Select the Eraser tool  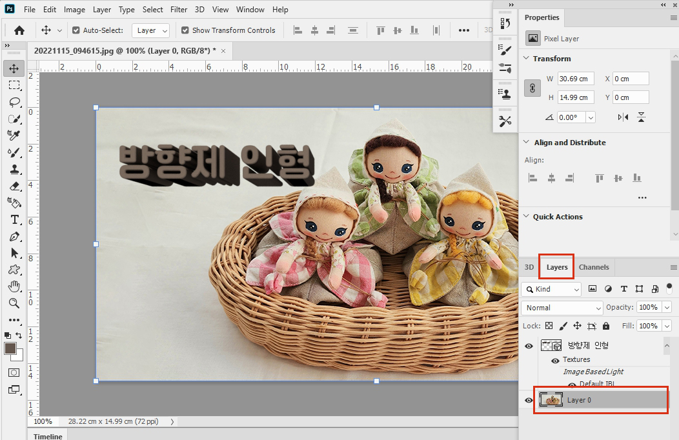(x=14, y=186)
